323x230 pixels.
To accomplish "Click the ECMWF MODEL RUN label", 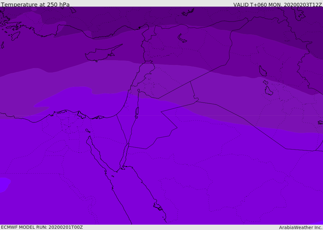I will tap(42, 227).
